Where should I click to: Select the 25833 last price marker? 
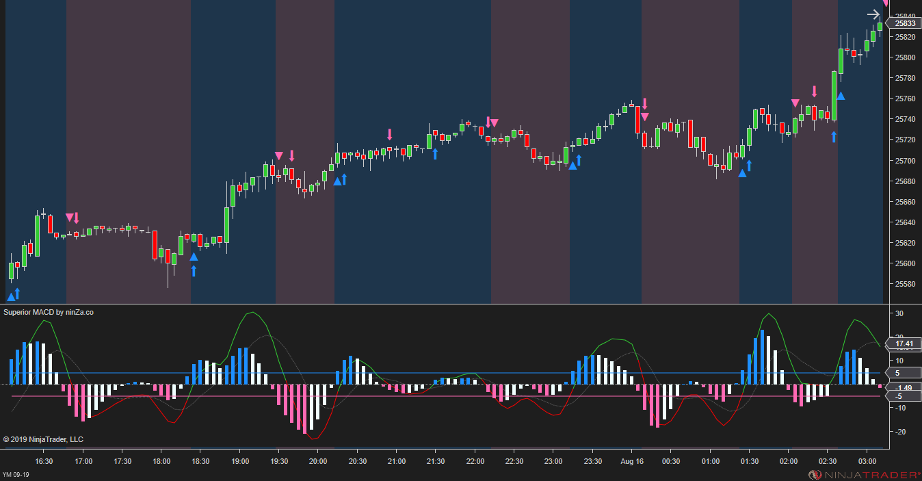(905, 23)
